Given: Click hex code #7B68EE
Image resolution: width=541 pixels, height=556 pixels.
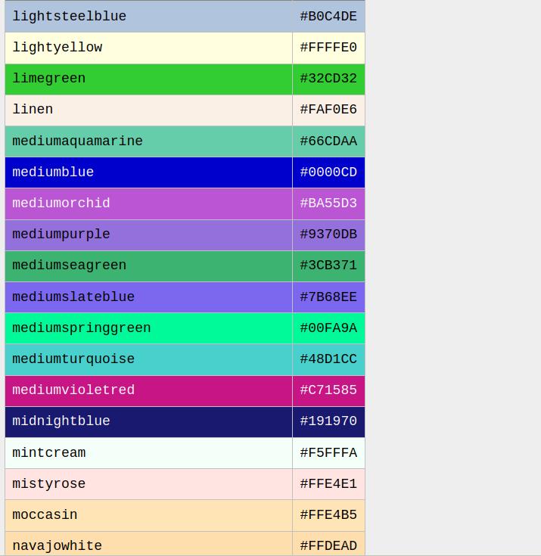Looking at the screenshot, I should (x=328, y=297).
